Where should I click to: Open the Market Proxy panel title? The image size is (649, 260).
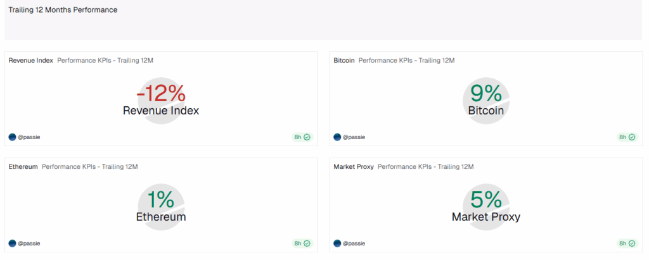click(353, 167)
